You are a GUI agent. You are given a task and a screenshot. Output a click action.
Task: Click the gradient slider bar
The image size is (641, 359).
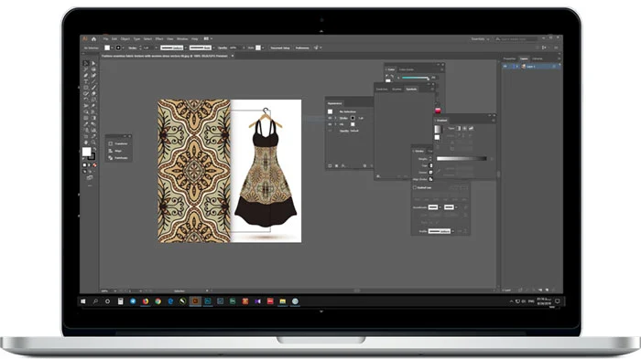(462, 158)
